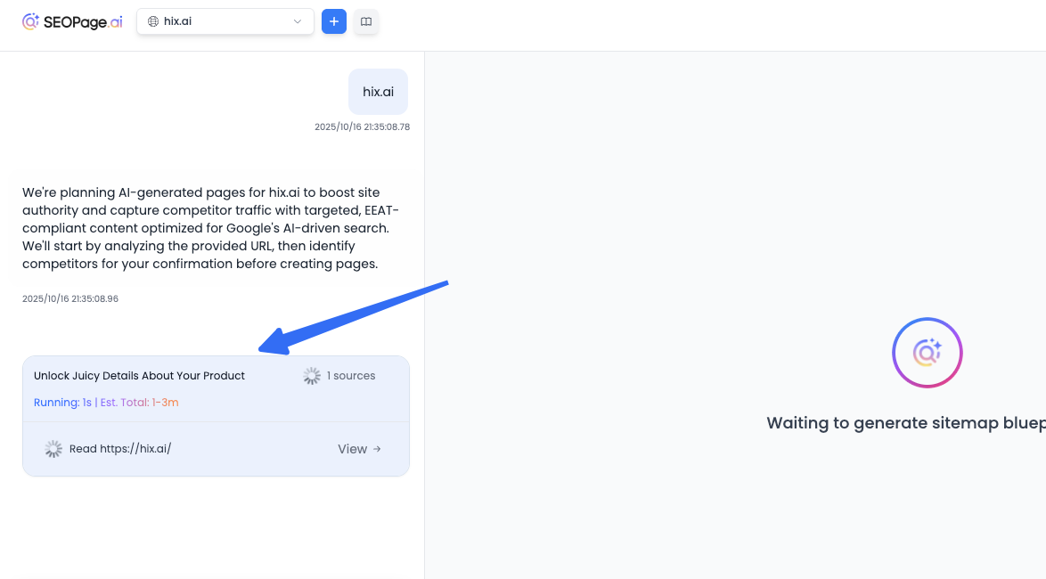Click the arrow next to View
The image size is (1046, 579).
(x=377, y=449)
